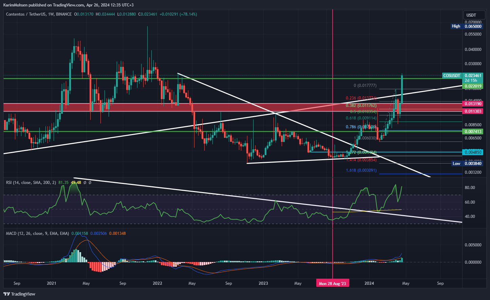
Task: Click the green COSUSDT symbol tag
Action: 452,76
